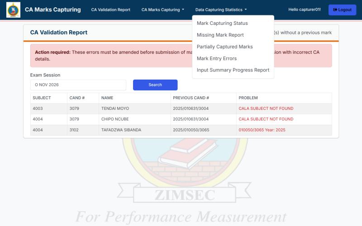Screen dimensions: 362x226
Task: Click the Hello capturer01! greeting text
Action: (x=304, y=9)
